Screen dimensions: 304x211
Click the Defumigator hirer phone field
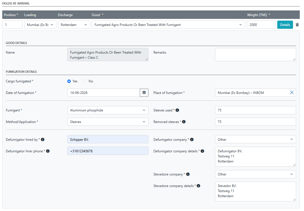pos(108,151)
